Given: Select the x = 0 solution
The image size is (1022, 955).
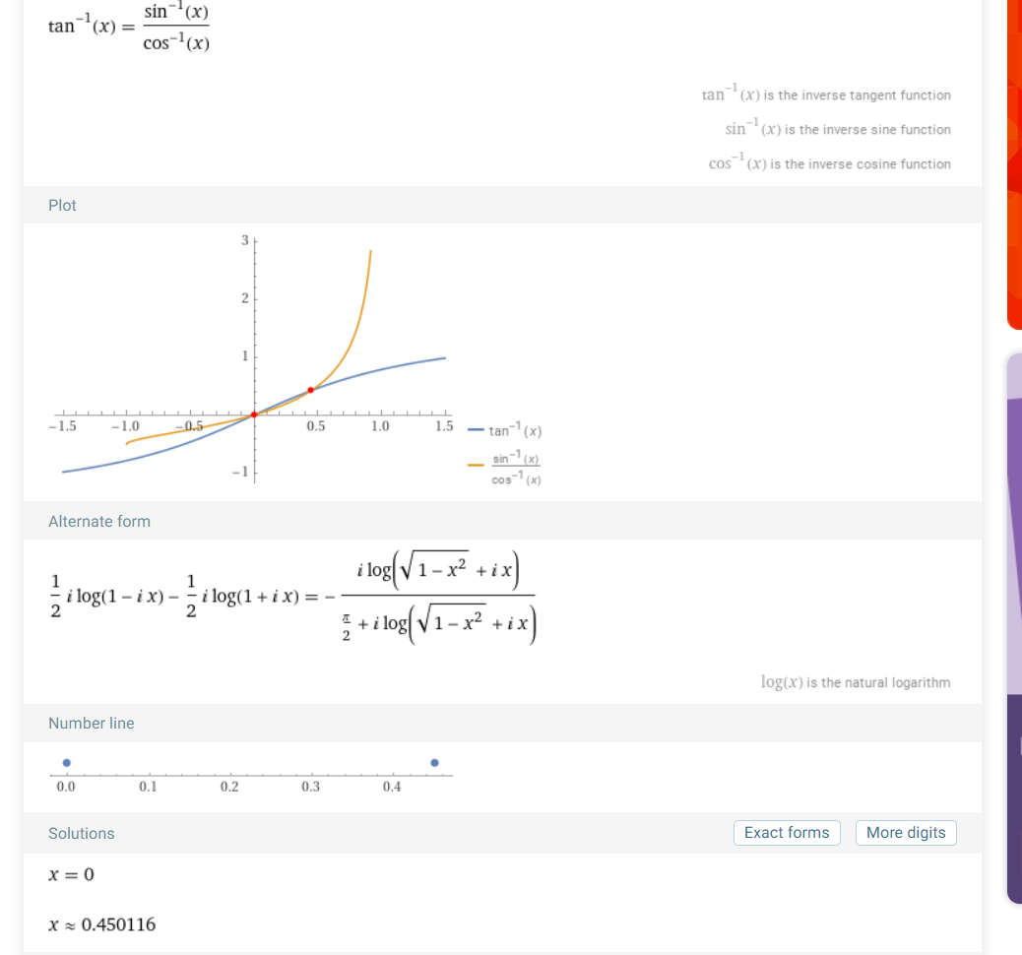Looking at the screenshot, I should tap(71, 875).
